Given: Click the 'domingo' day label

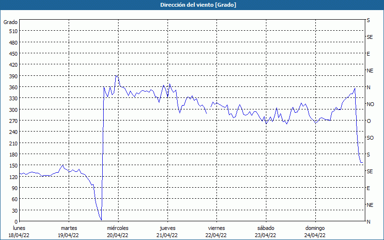Looking at the screenshot, I should point(315,228).
